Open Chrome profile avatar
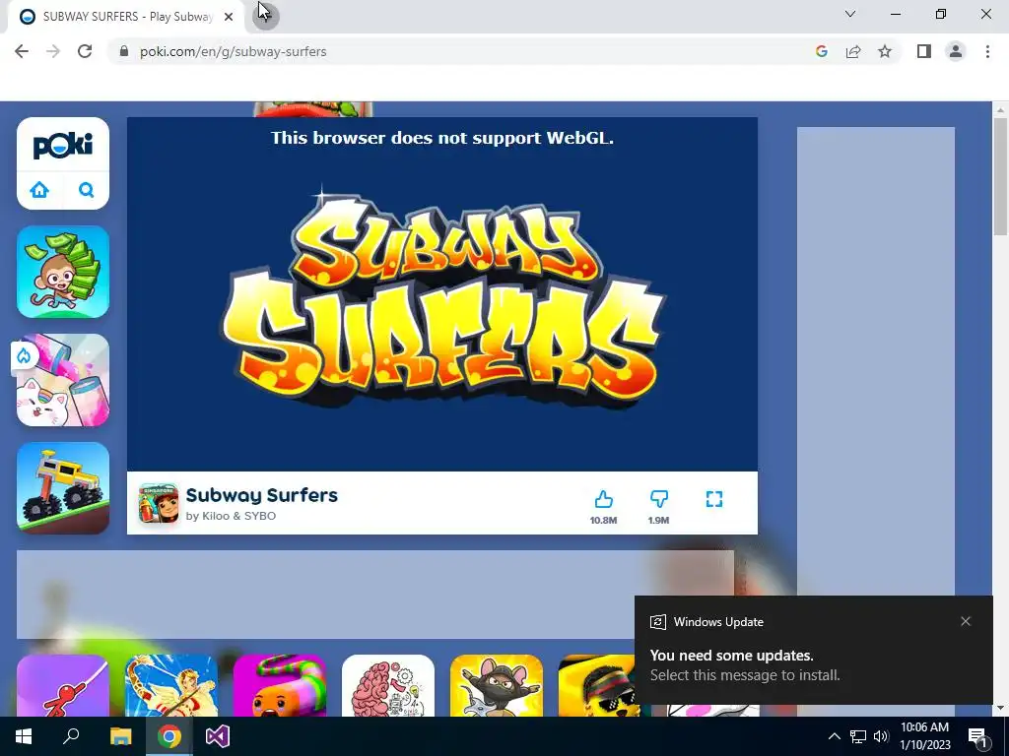 pyautogui.click(x=956, y=51)
